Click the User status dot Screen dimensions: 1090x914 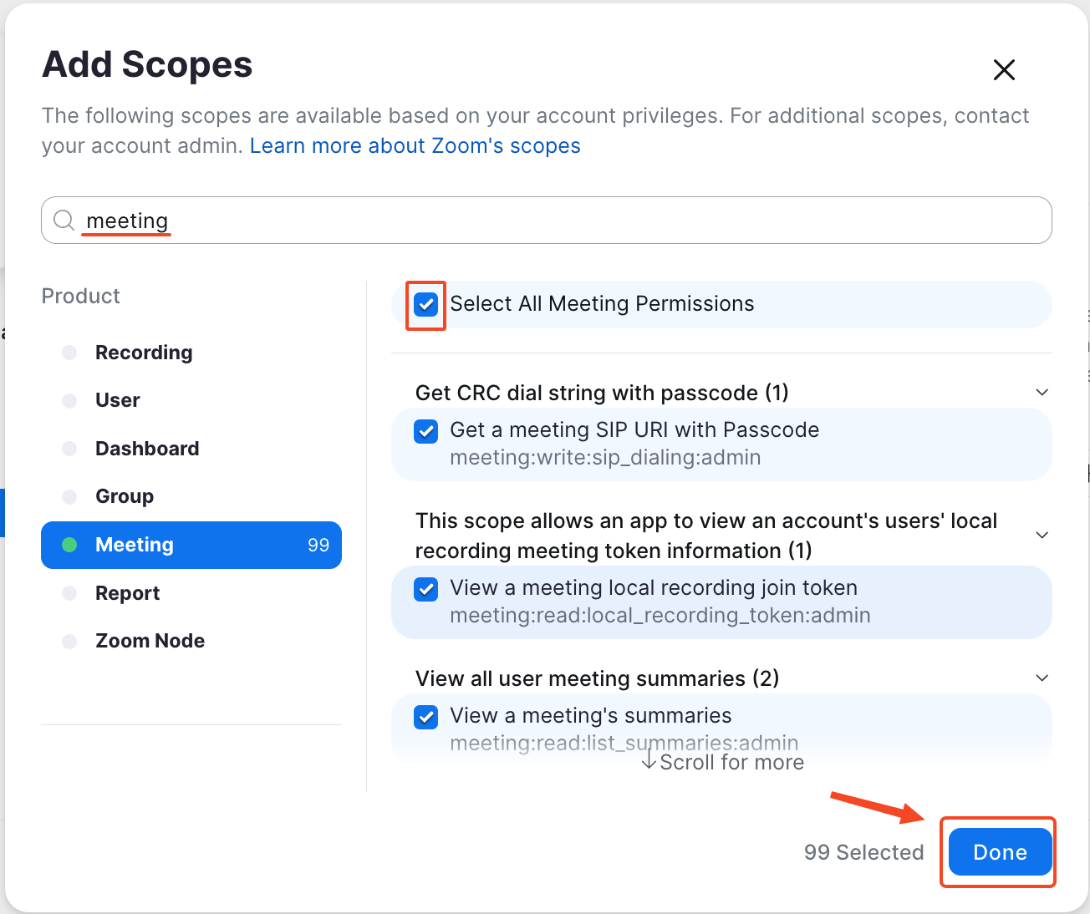point(69,400)
